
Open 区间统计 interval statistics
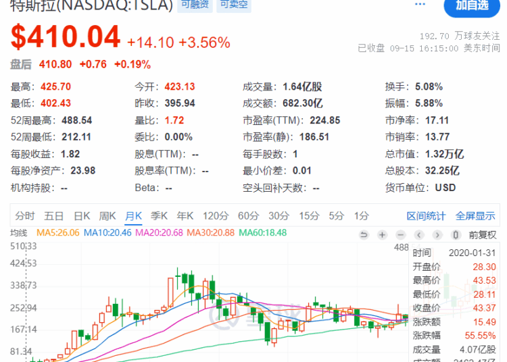pyautogui.click(x=426, y=216)
